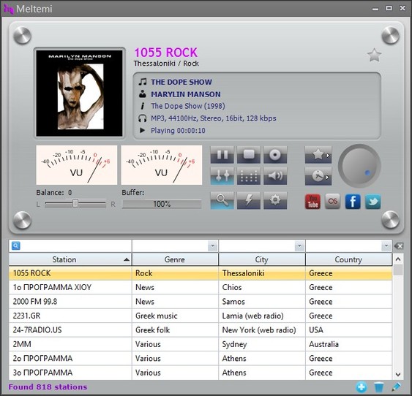412x396 pixels.
Task: Select station 2ο ΠΡΟΓΡΑΜΜΑ
Action: click(x=201, y=359)
